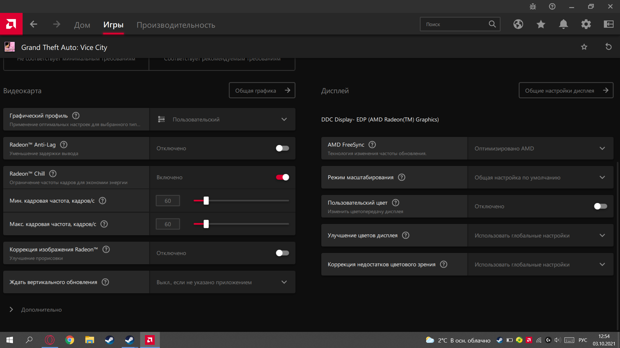Open Улучшение цветов дисплея dropdown
Screen dimensions: 620x348
tap(541, 235)
